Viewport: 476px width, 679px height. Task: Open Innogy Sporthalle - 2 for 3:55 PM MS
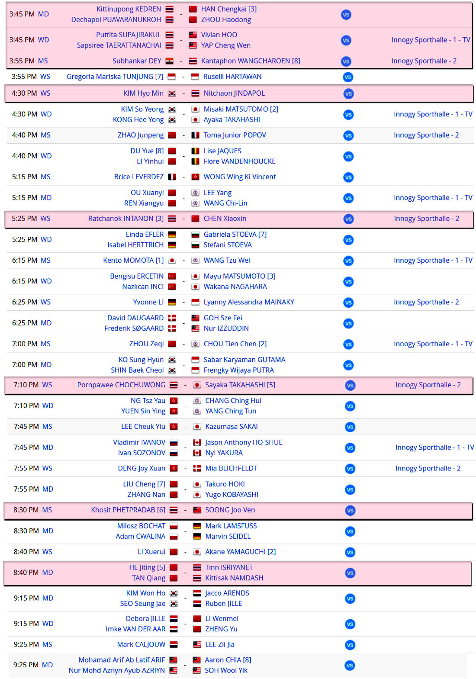pos(424,61)
